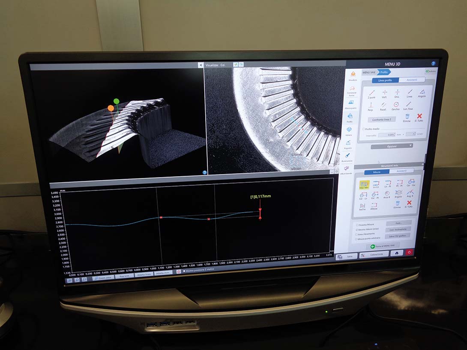Select the Pt-Pt measurement tool
Image resolution: width=467 pixels, height=350 pixels.
pos(400,183)
